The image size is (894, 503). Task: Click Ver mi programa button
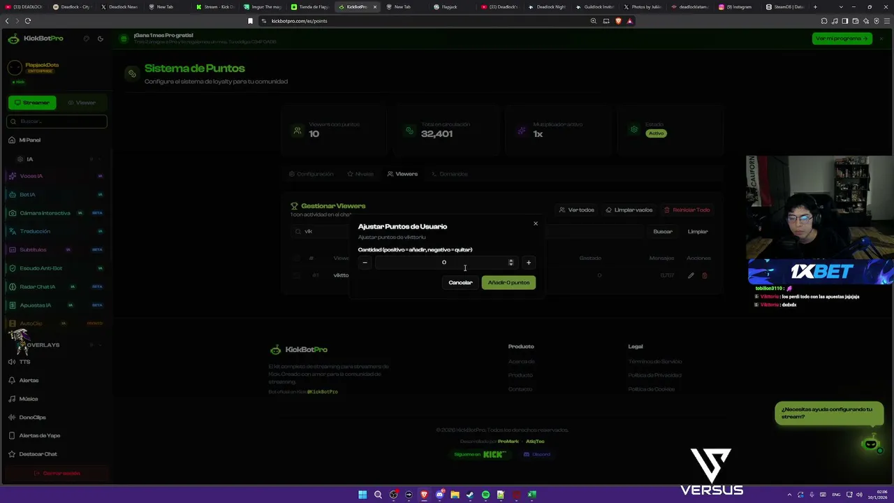pyautogui.click(x=842, y=38)
